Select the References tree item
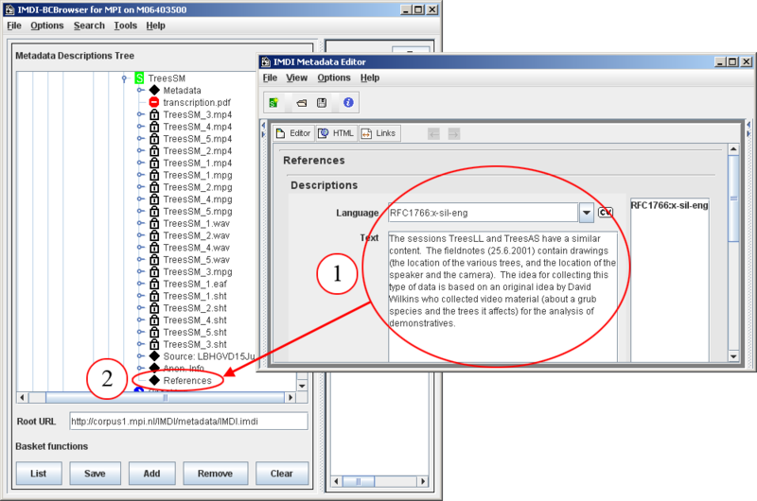Screen dimensions: 757x501 (x=187, y=380)
